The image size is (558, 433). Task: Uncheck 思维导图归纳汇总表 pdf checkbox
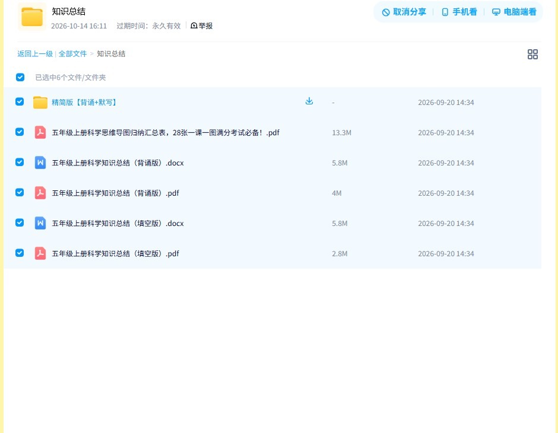pos(20,132)
